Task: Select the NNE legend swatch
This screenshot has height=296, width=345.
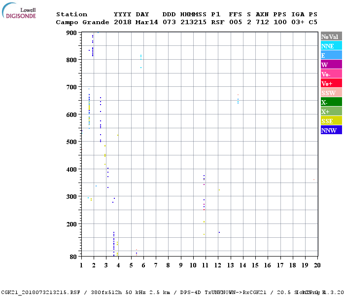Action: point(331,45)
